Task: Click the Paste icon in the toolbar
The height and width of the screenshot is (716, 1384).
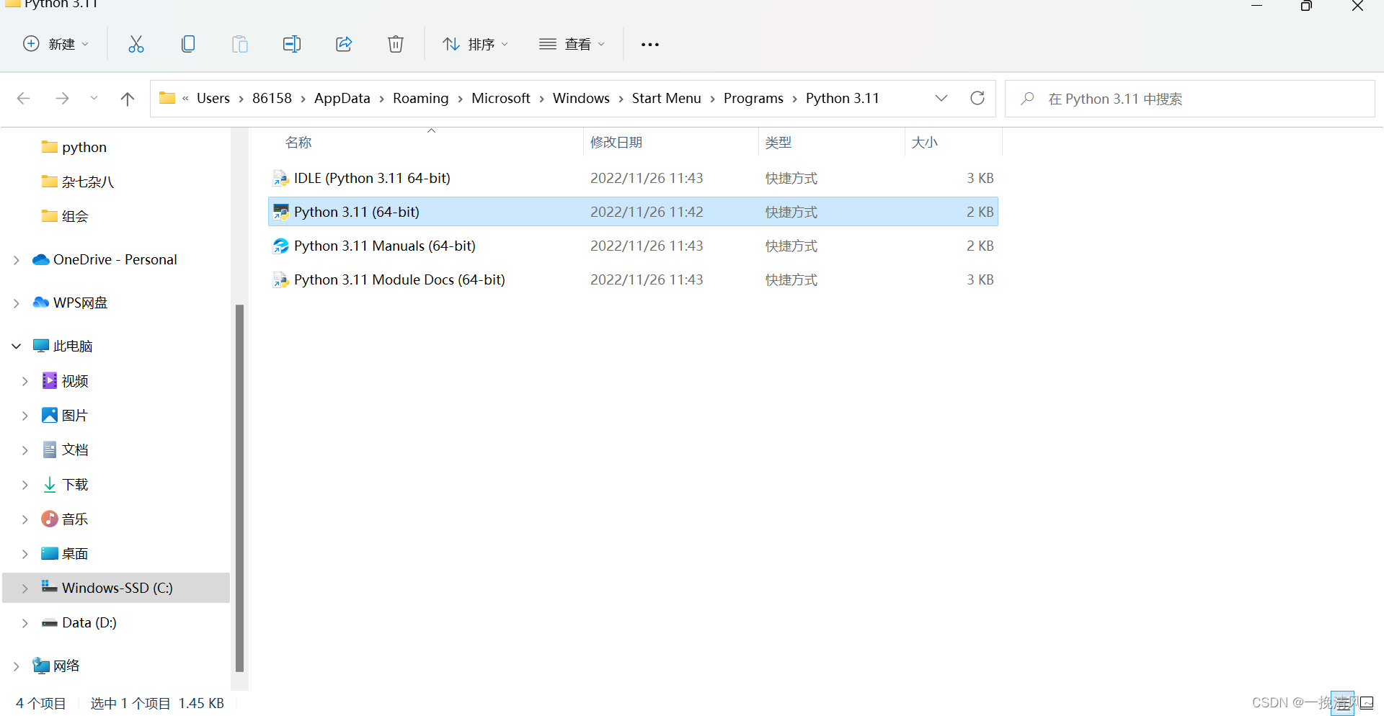Action: [x=240, y=44]
